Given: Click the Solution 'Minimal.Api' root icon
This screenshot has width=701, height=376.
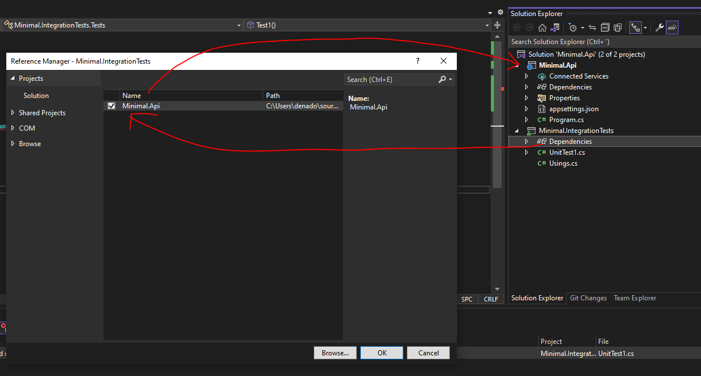Looking at the screenshot, I should [521, 54].
